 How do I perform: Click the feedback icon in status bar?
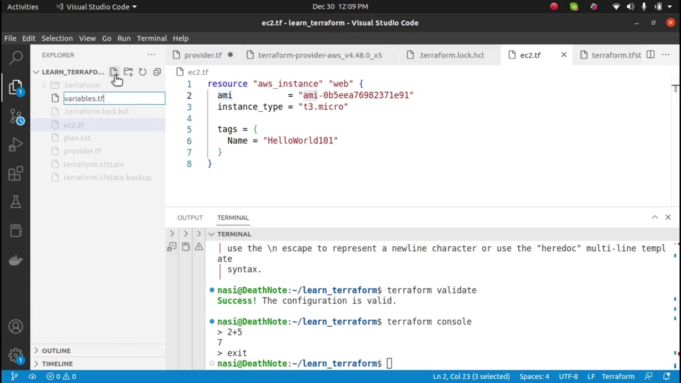click(x=649, y=377)
